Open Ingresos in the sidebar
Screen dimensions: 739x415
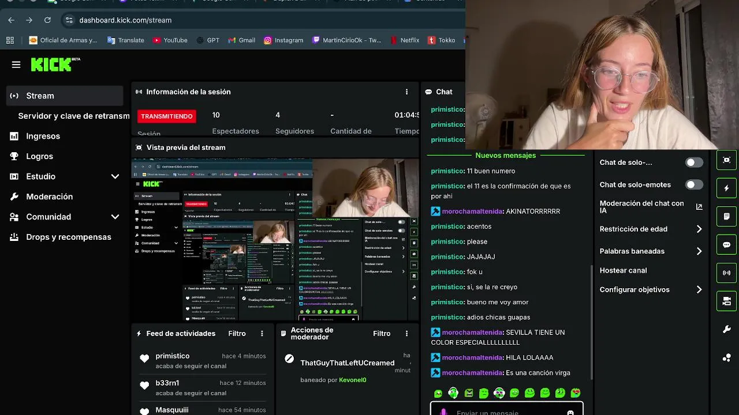click(43, 136)
